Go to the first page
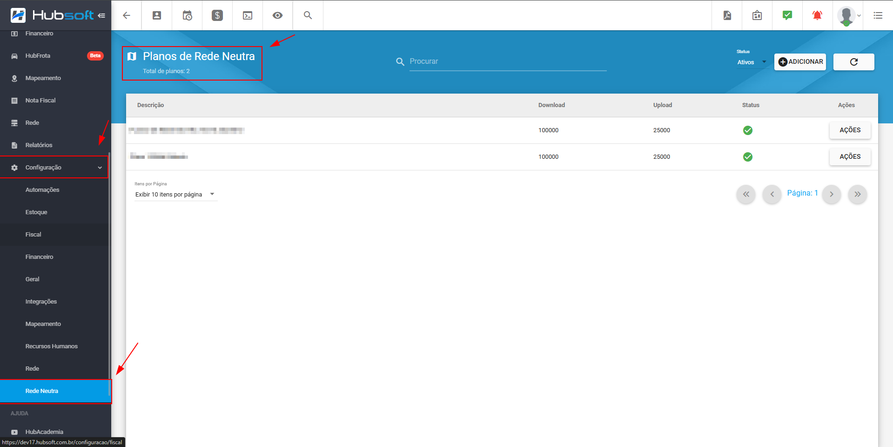 746,194
